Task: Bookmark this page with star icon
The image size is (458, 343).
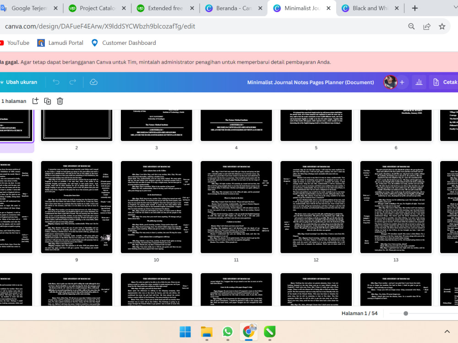Action: pyautogui.click(x=442, y=26)
